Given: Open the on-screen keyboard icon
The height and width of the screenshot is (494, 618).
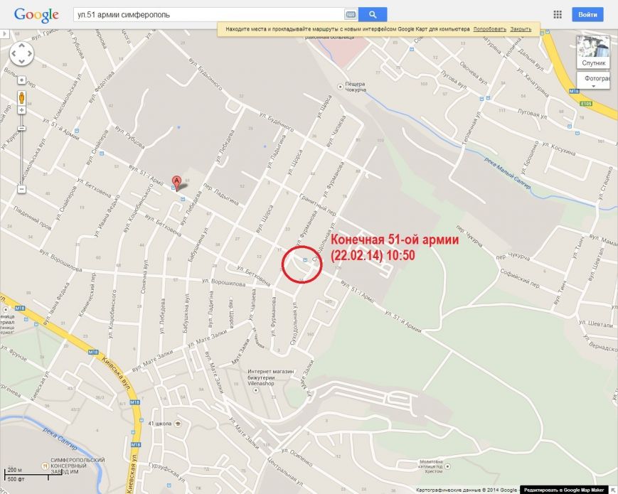Looking at the screenshot, I should [x=351, y=15].
